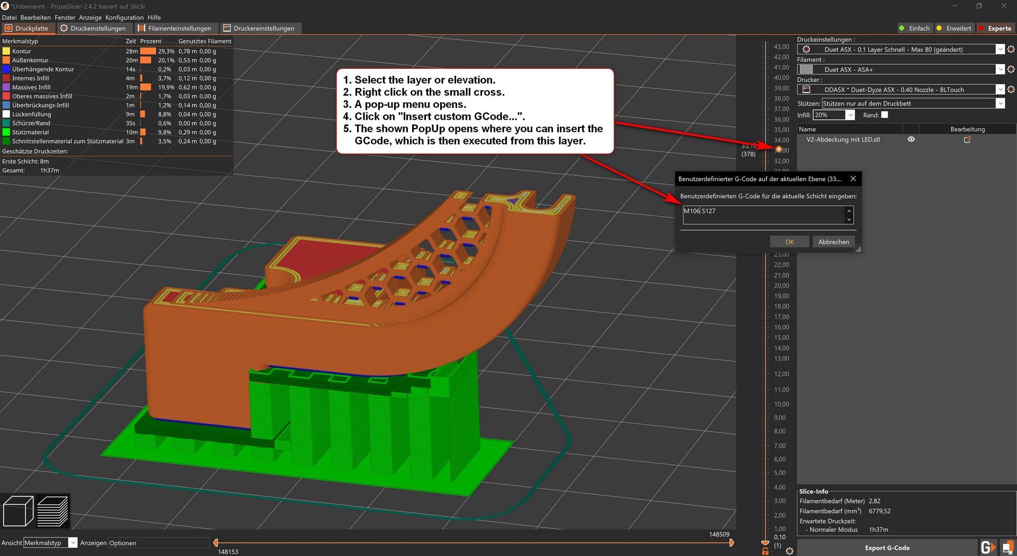Open the Hilfe menu

[154, 17]
